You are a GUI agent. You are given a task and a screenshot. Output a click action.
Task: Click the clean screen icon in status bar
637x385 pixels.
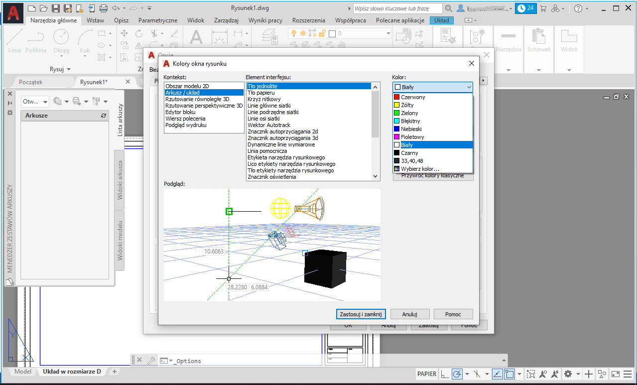click(x=616, y=374)
